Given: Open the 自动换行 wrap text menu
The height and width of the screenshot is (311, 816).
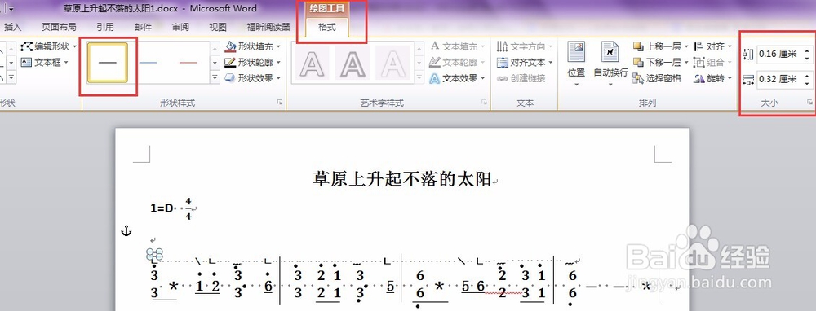Looking at the screenshot, I should point(610,64).
